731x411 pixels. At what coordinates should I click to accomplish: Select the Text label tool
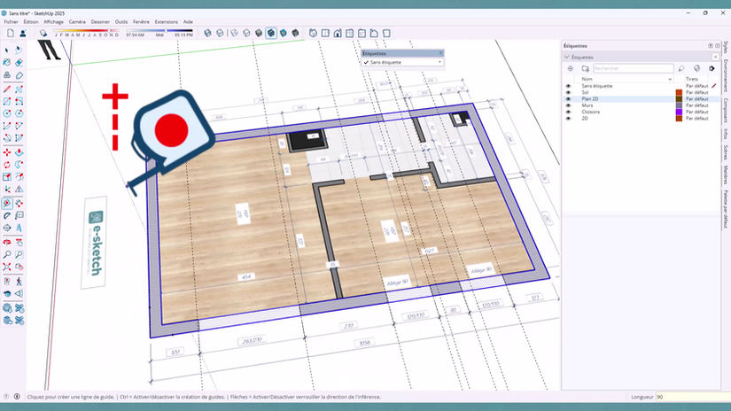19,216
